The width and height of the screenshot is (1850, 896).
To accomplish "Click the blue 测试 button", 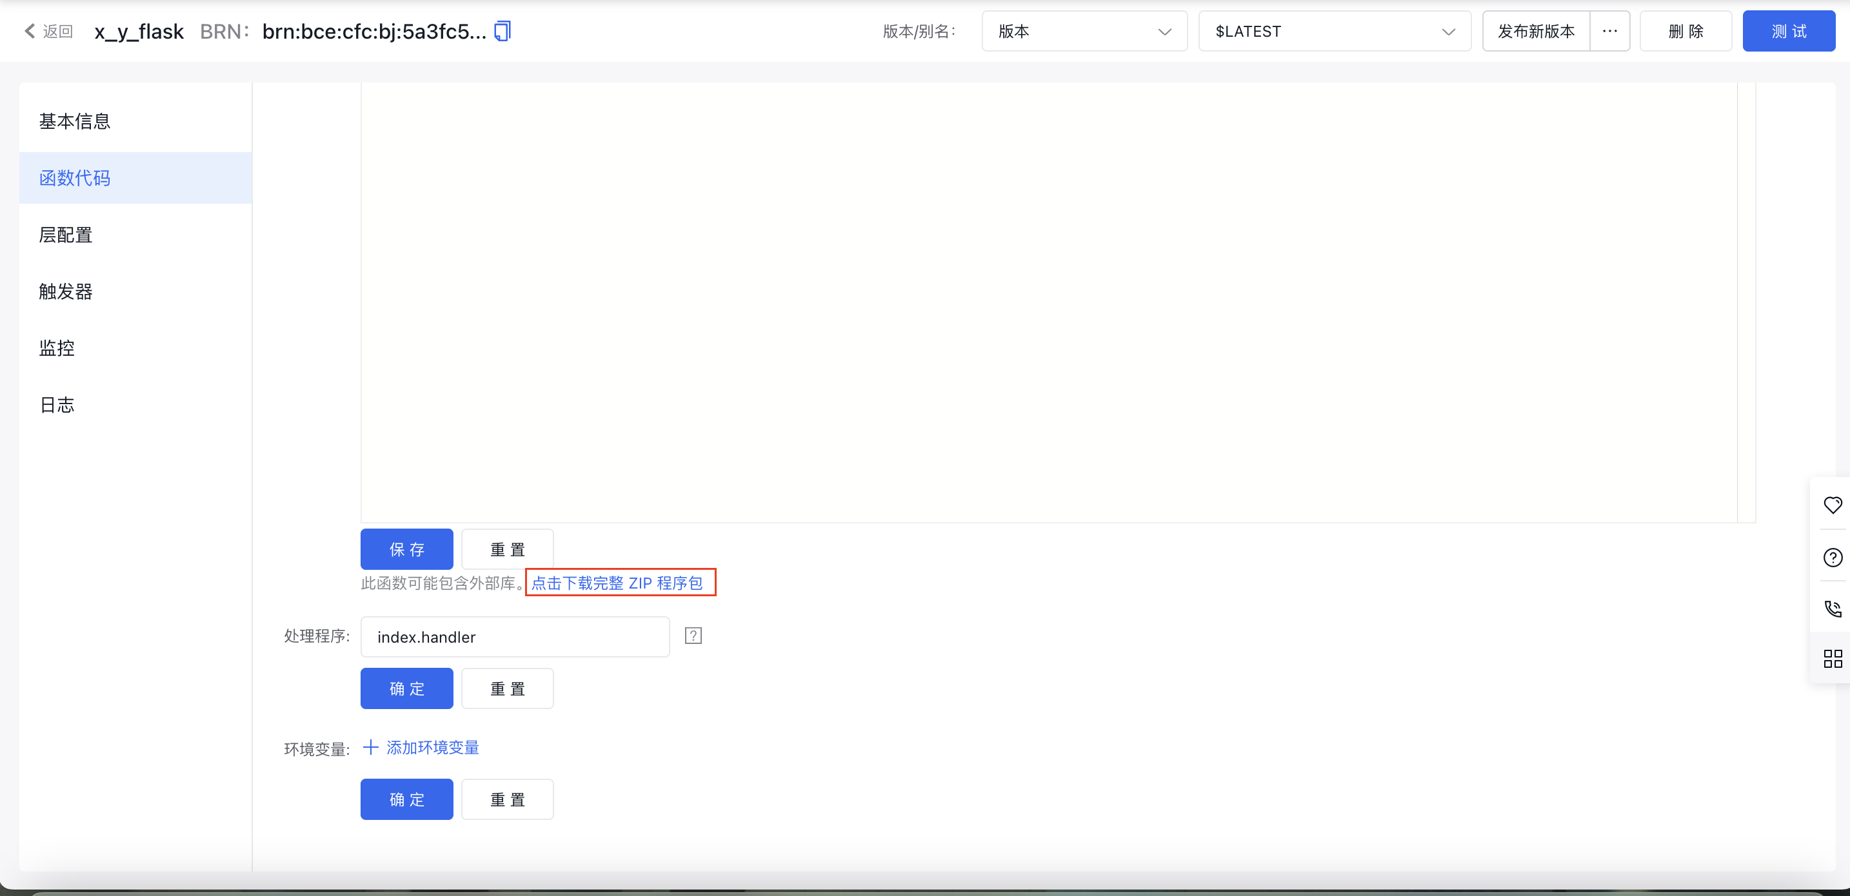I will tap(1788, 31).
